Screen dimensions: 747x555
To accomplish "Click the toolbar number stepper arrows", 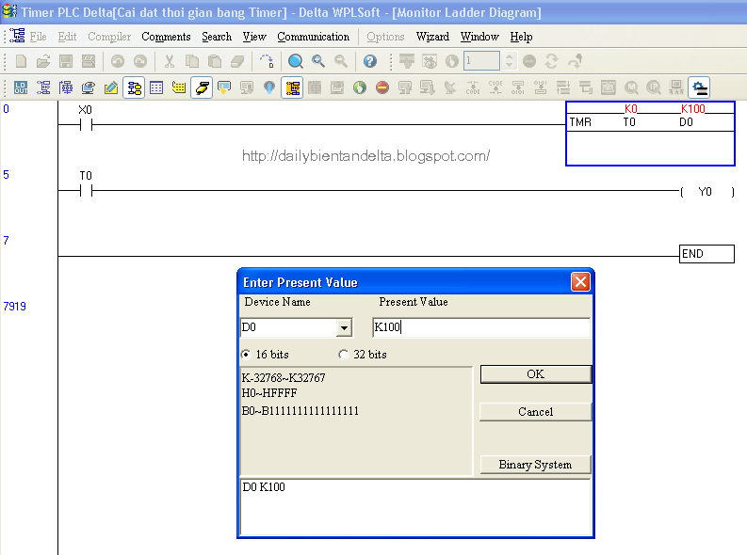I will [x=510, y=61].
